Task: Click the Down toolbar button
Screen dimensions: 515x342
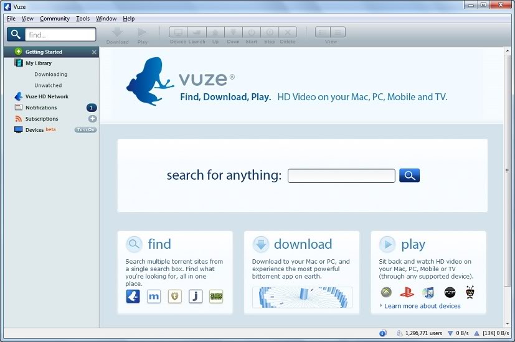Action: [233, 32]
